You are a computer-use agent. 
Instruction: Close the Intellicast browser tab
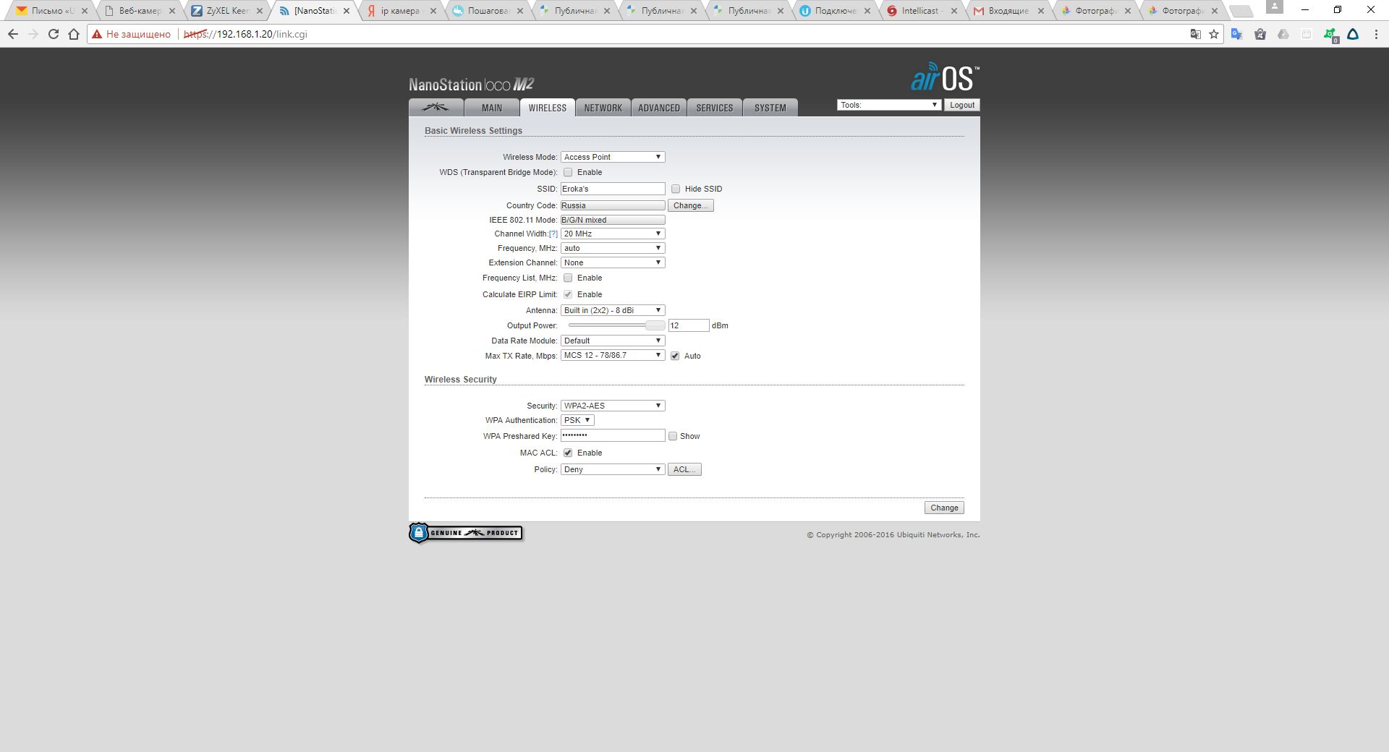click(954, 11)
